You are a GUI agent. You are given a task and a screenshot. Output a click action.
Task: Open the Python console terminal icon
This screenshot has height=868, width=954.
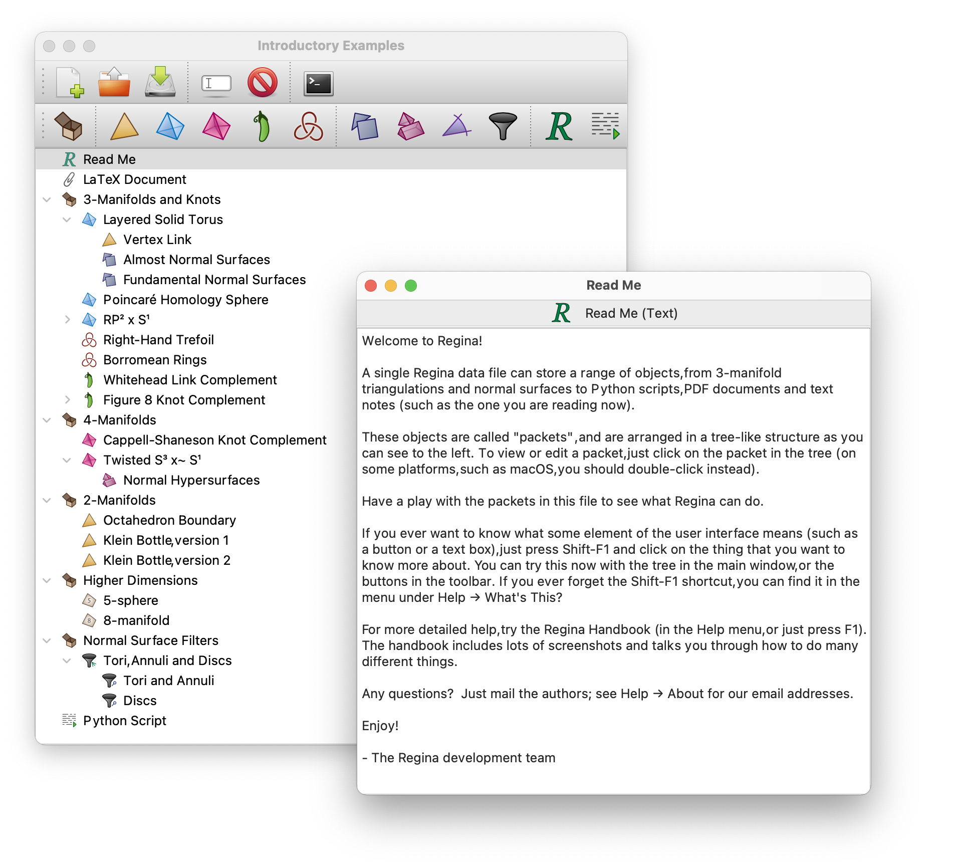pyautogui.click(x=318, y=83)
